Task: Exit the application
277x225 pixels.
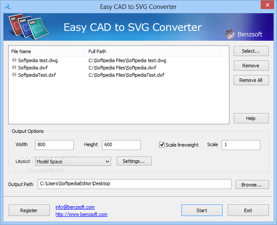Action: point(248,210)
